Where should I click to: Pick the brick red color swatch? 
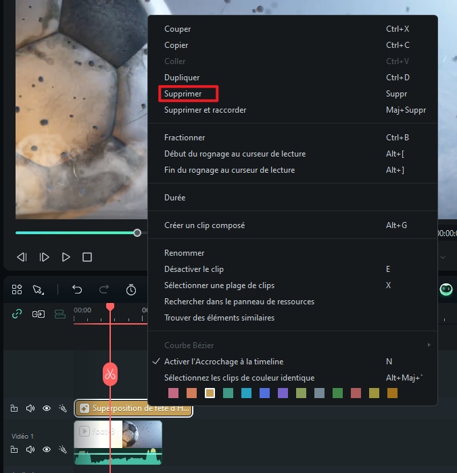pos(356,393)
